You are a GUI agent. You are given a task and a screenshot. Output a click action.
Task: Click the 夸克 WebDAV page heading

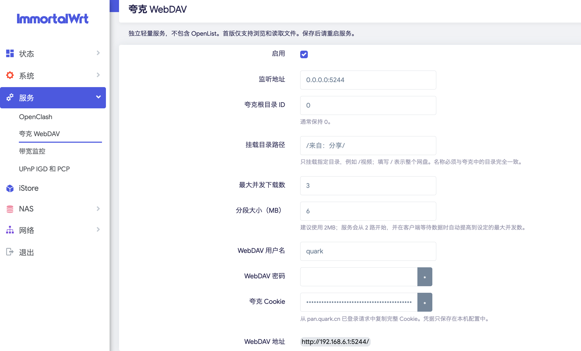(x=158, y=9)
